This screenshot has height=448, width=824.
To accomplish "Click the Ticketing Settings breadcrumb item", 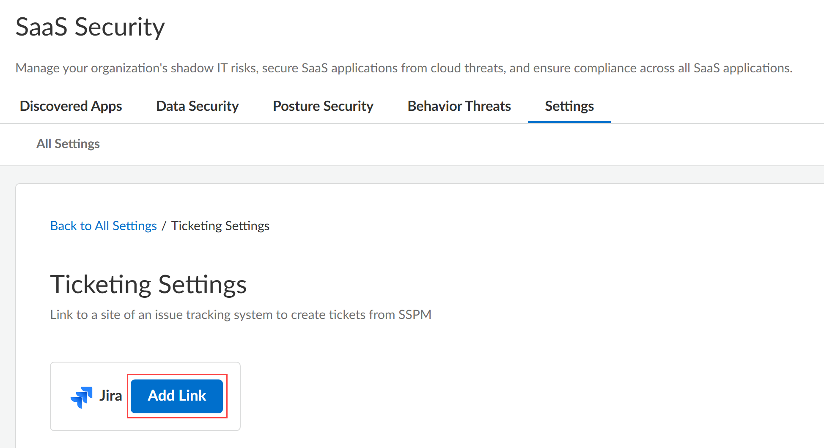I will pyautogui.click(x=220, y=226).
